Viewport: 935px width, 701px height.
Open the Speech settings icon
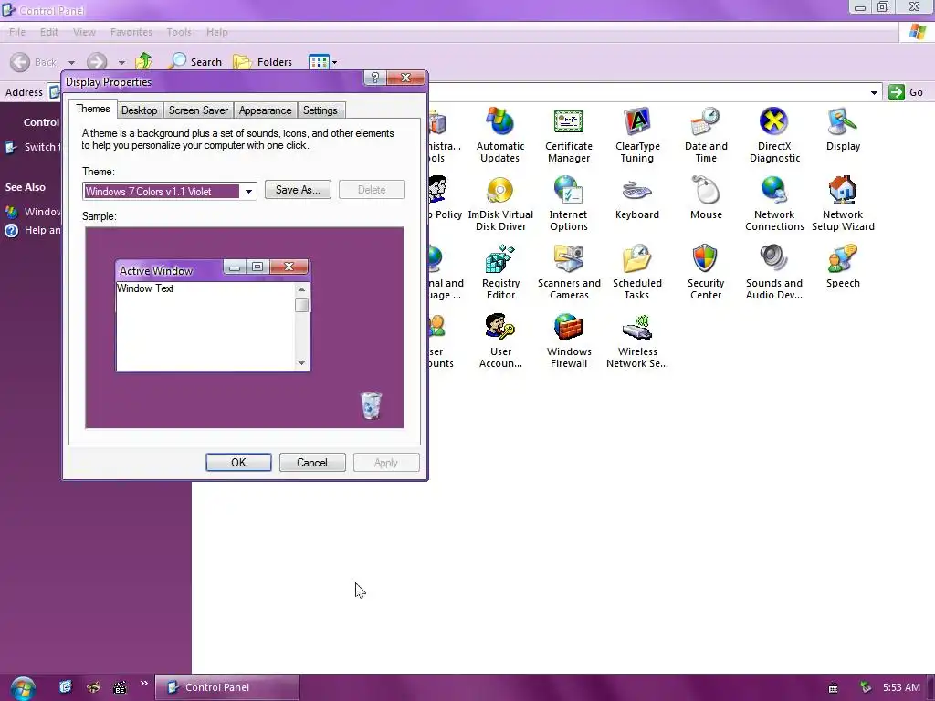pyautogui.click(x=843, y=267)
